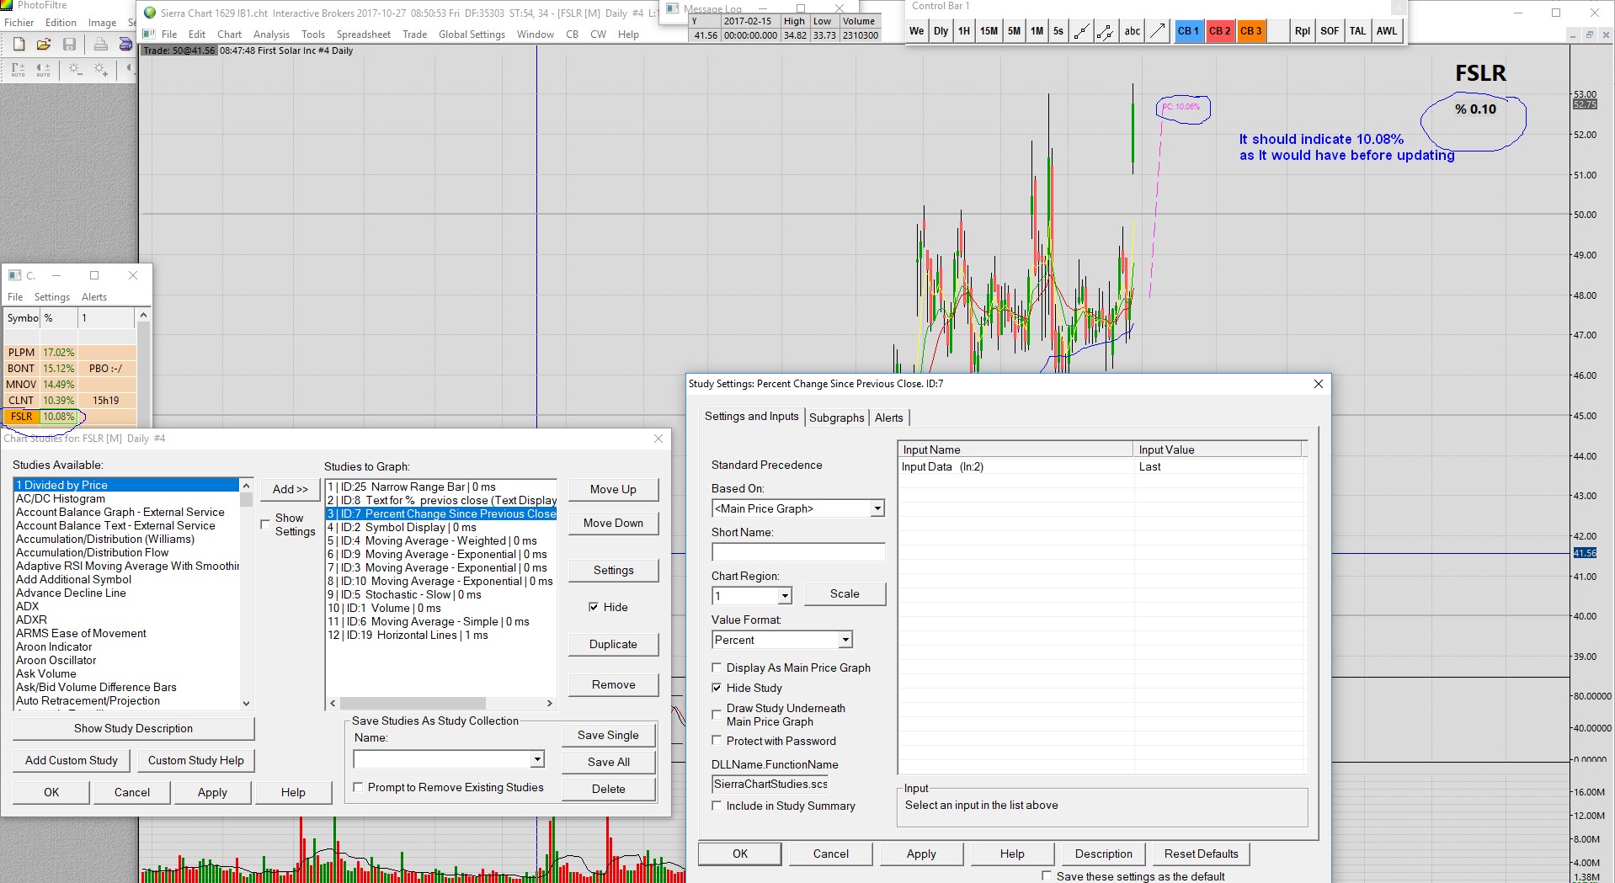Switch to the Subgraphs tab
1615x883 pixels.
point(836,418)
